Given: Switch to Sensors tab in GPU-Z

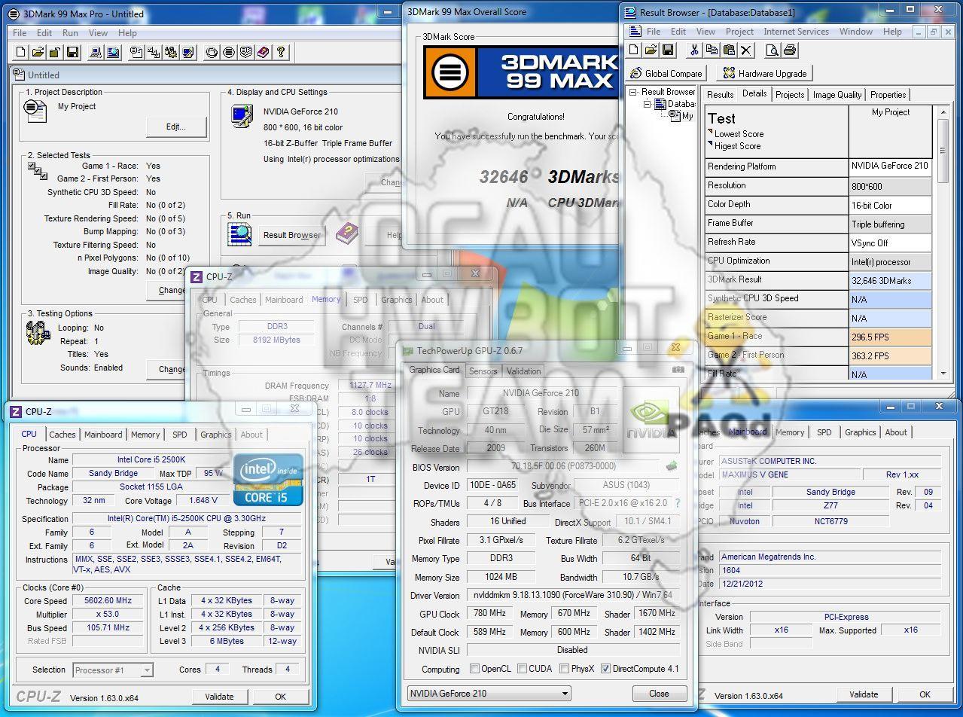Looking at the screenshot, I should pyautogui.click(x=483, y=371).
